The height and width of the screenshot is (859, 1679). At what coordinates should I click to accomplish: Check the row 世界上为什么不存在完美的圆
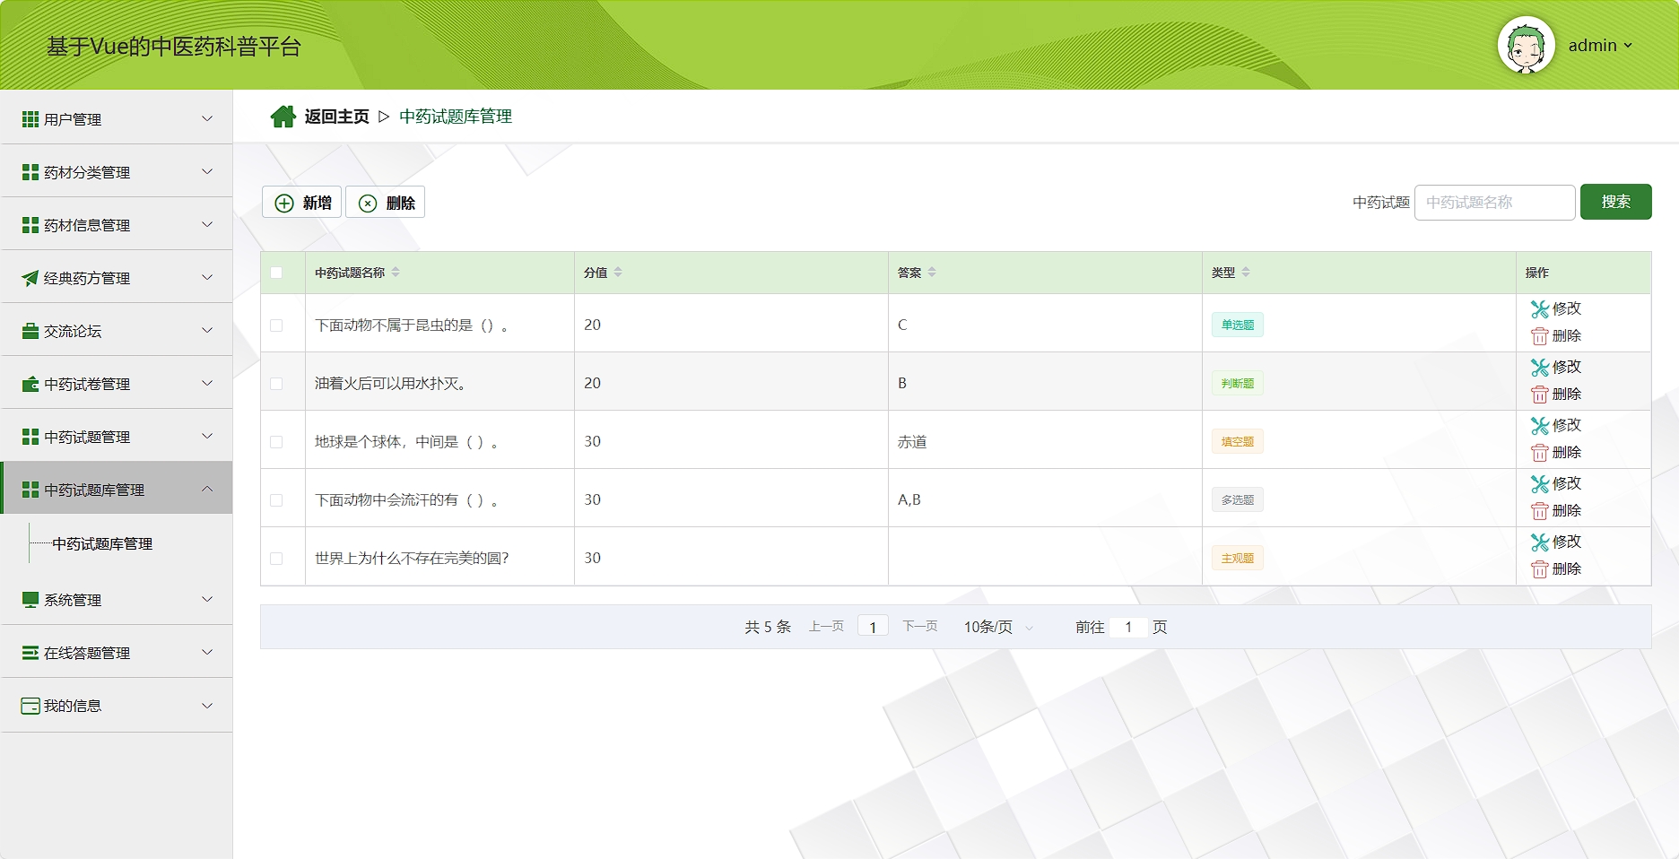(276, 559)
